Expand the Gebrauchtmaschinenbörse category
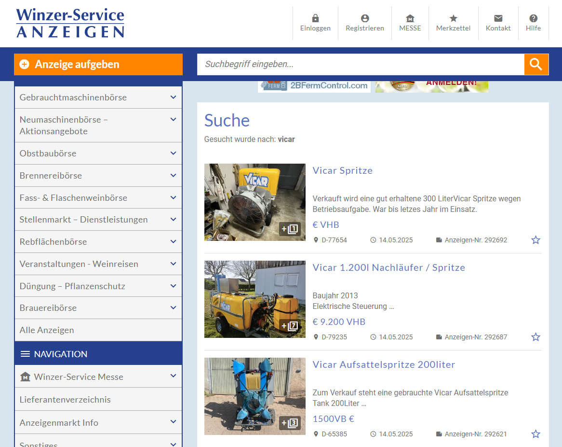Screen dimensions: 562x447 click(173, 98)
